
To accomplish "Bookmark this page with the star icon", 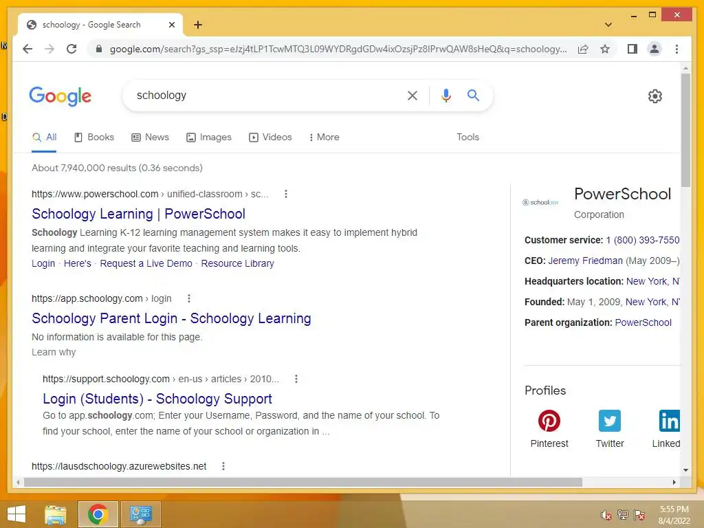I will pyautogui.click(x=605, y=49).
